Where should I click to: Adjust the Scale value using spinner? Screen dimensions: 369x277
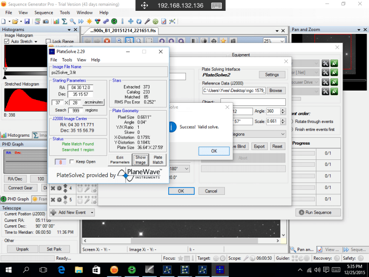coord(283,121)
